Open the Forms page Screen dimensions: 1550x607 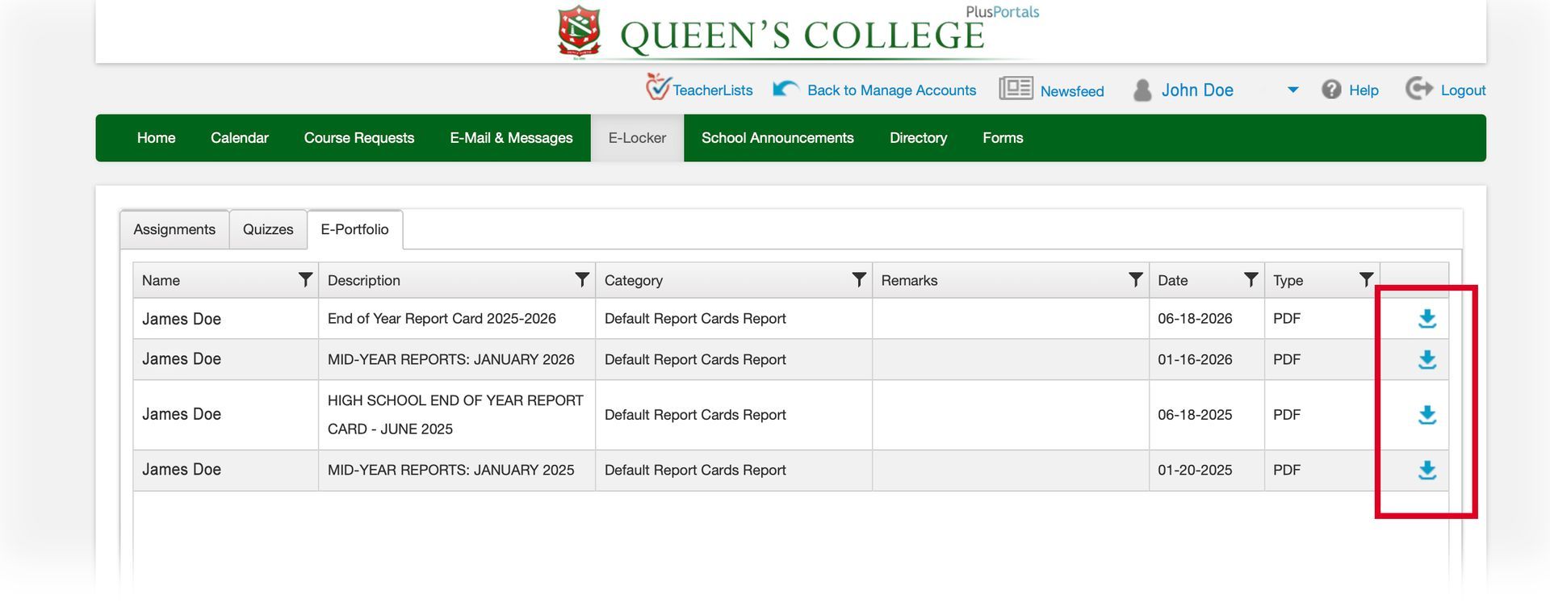point(1003,138)
